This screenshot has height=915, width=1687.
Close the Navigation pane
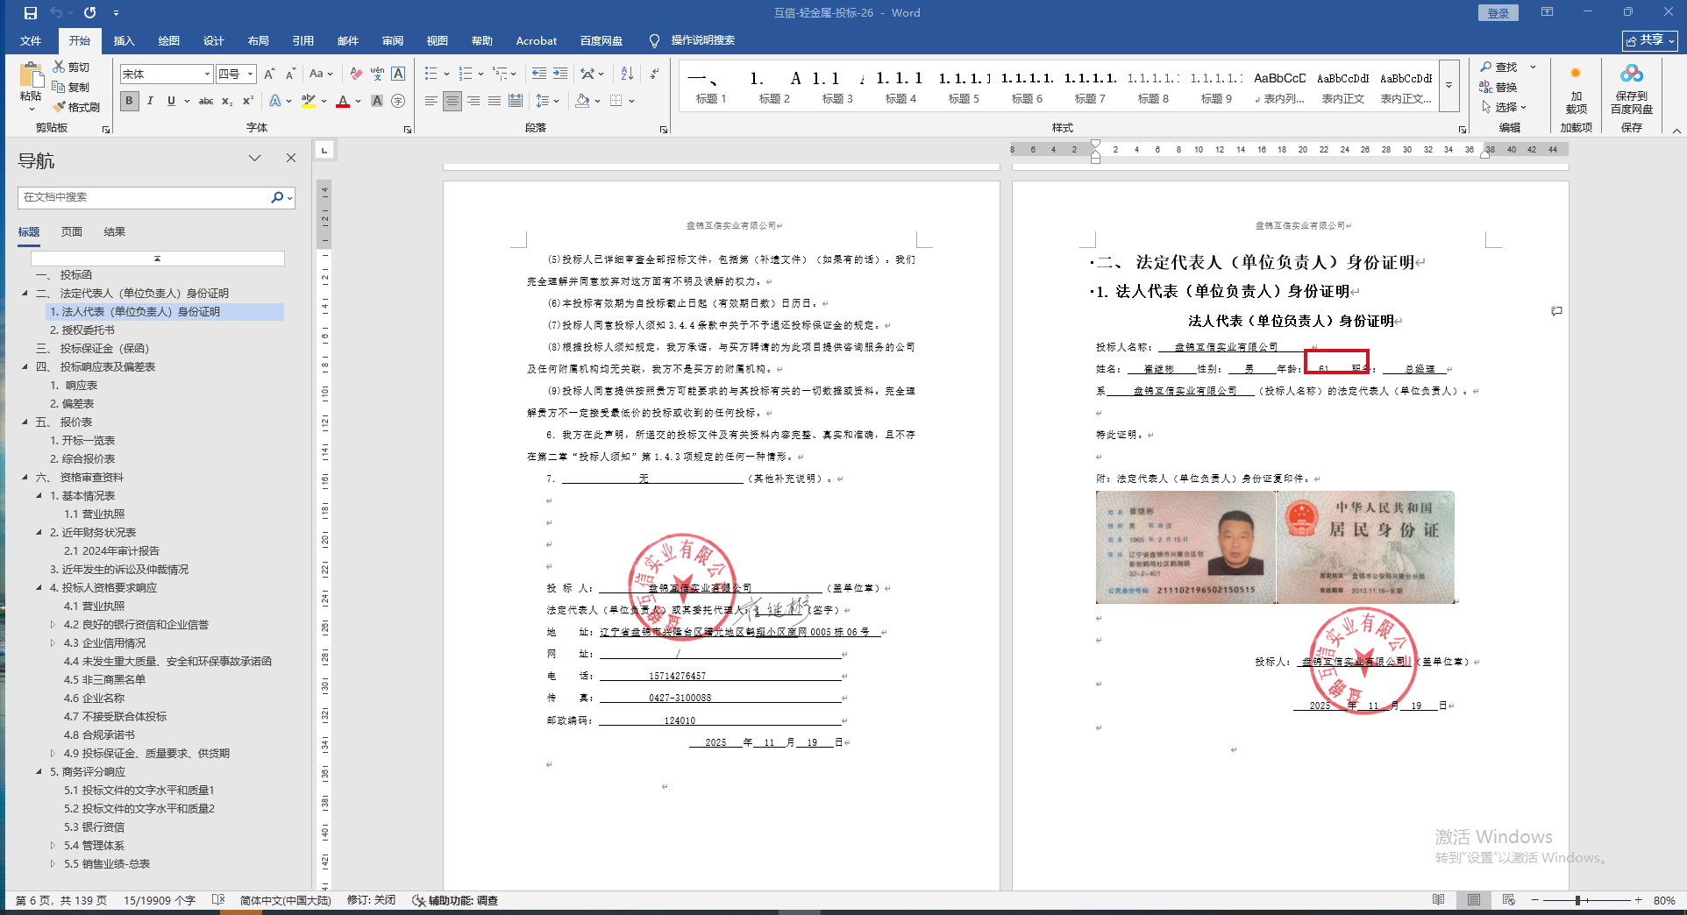(291, 159)
